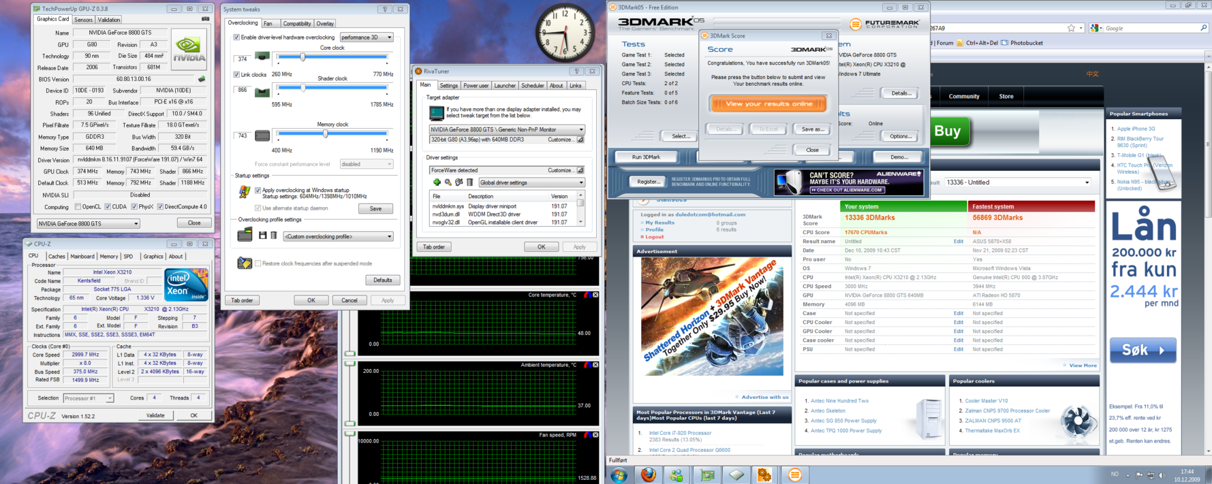The image size is (1212, 484).
Task: Click the Intel Xeon logo in CPU-Z
Action: click(185, 285)
